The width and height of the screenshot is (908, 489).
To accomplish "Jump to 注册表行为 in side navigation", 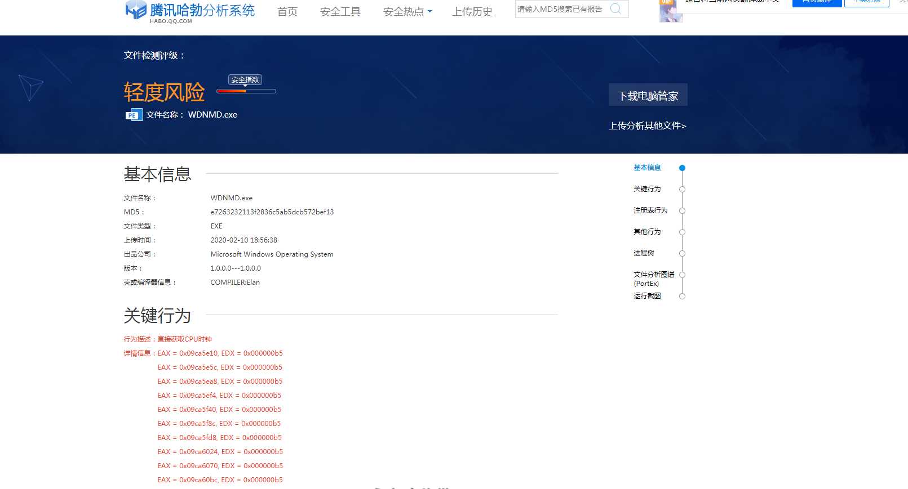I will tap(650, 210).
